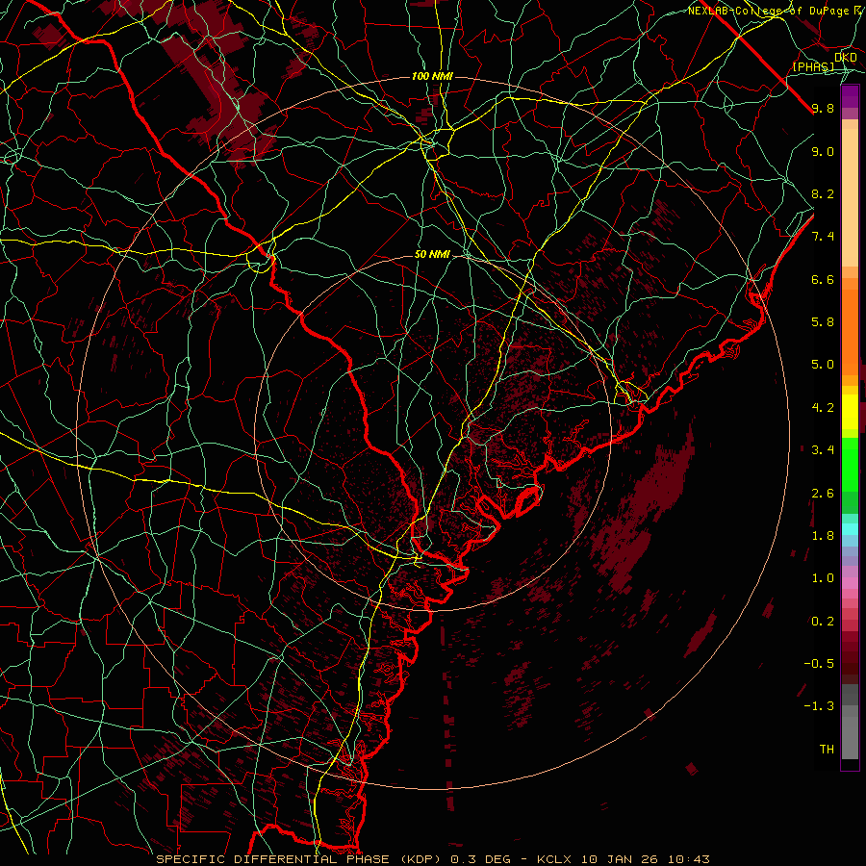The height and width of the screenshot is (866, 866).
Task: Click the "TH" threshold label on the scale
Action: tap(827, 750)
